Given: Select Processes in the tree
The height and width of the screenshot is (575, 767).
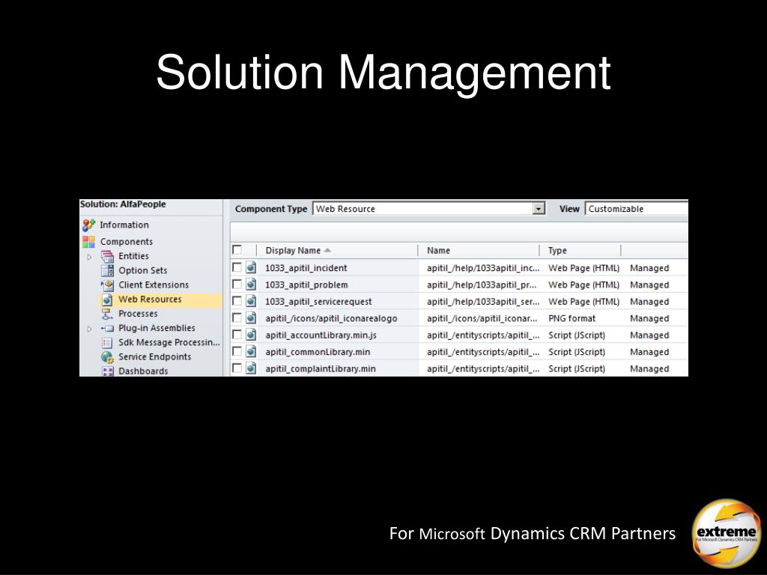Looking at the screenshot, I should pyautogui.click(x=138, y=314).
